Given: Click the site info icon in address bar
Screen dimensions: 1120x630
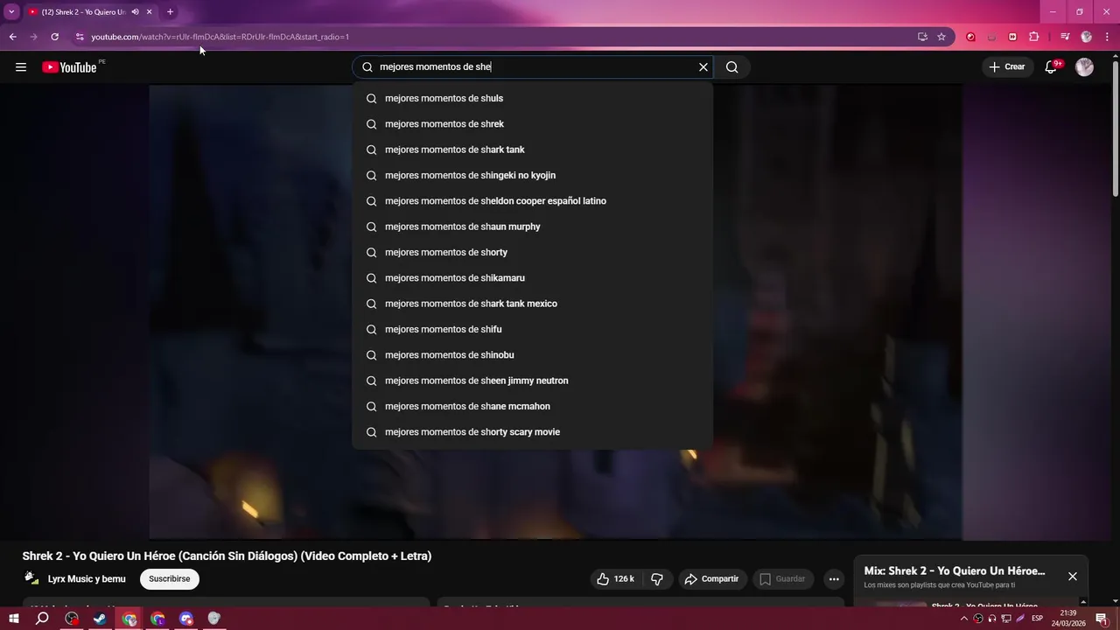Looking at the screenshot, I should (x=80, y=37).
